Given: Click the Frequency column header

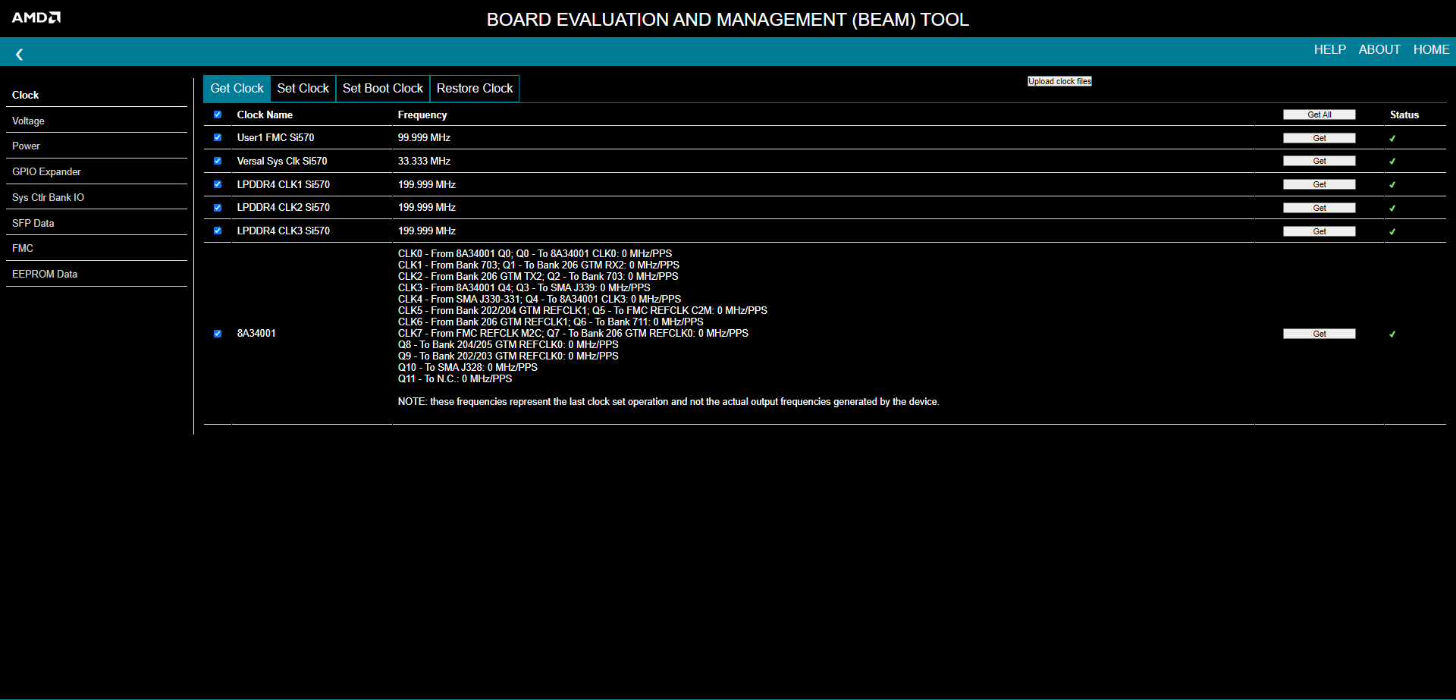Looking at the screenshot, I should point(422,115).
